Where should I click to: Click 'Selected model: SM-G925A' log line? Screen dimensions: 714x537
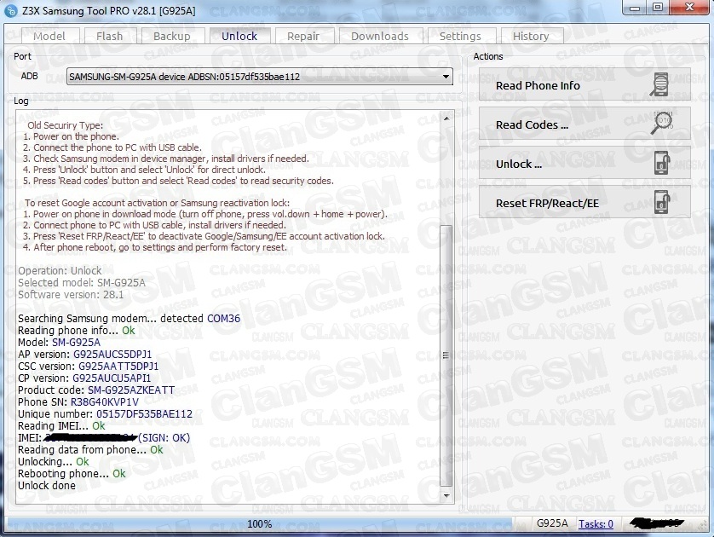pos(82,283)
